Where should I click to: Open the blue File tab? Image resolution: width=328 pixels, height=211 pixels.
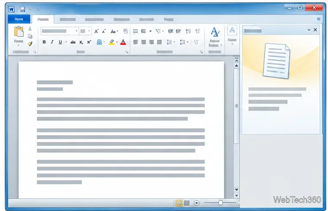click(x=19, y=19)
